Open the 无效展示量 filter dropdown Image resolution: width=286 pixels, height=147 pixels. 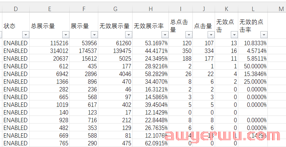tap(129, 35)
